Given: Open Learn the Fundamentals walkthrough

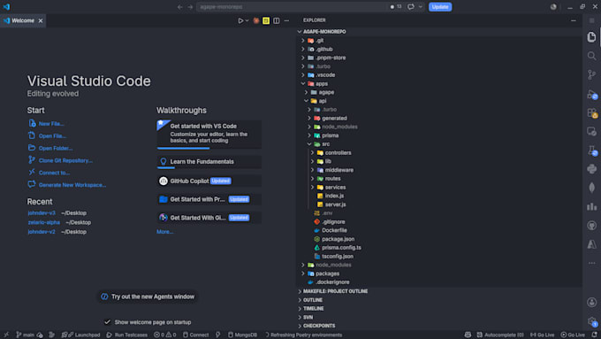Looking at the screenshot, I should coord(209,162).
